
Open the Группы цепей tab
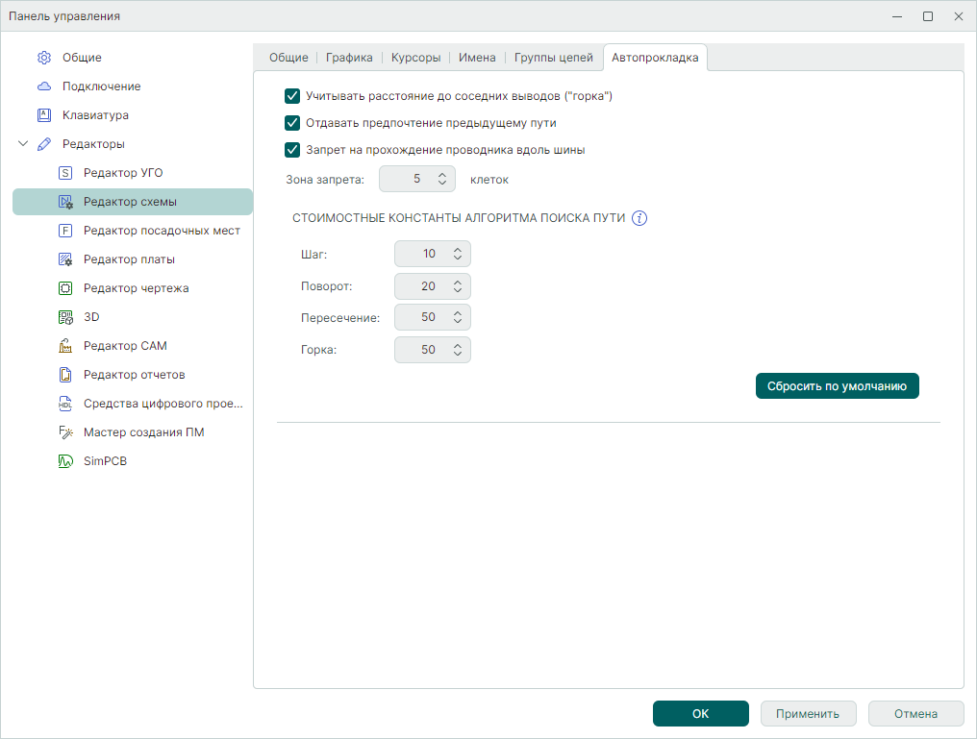[554, 58]
